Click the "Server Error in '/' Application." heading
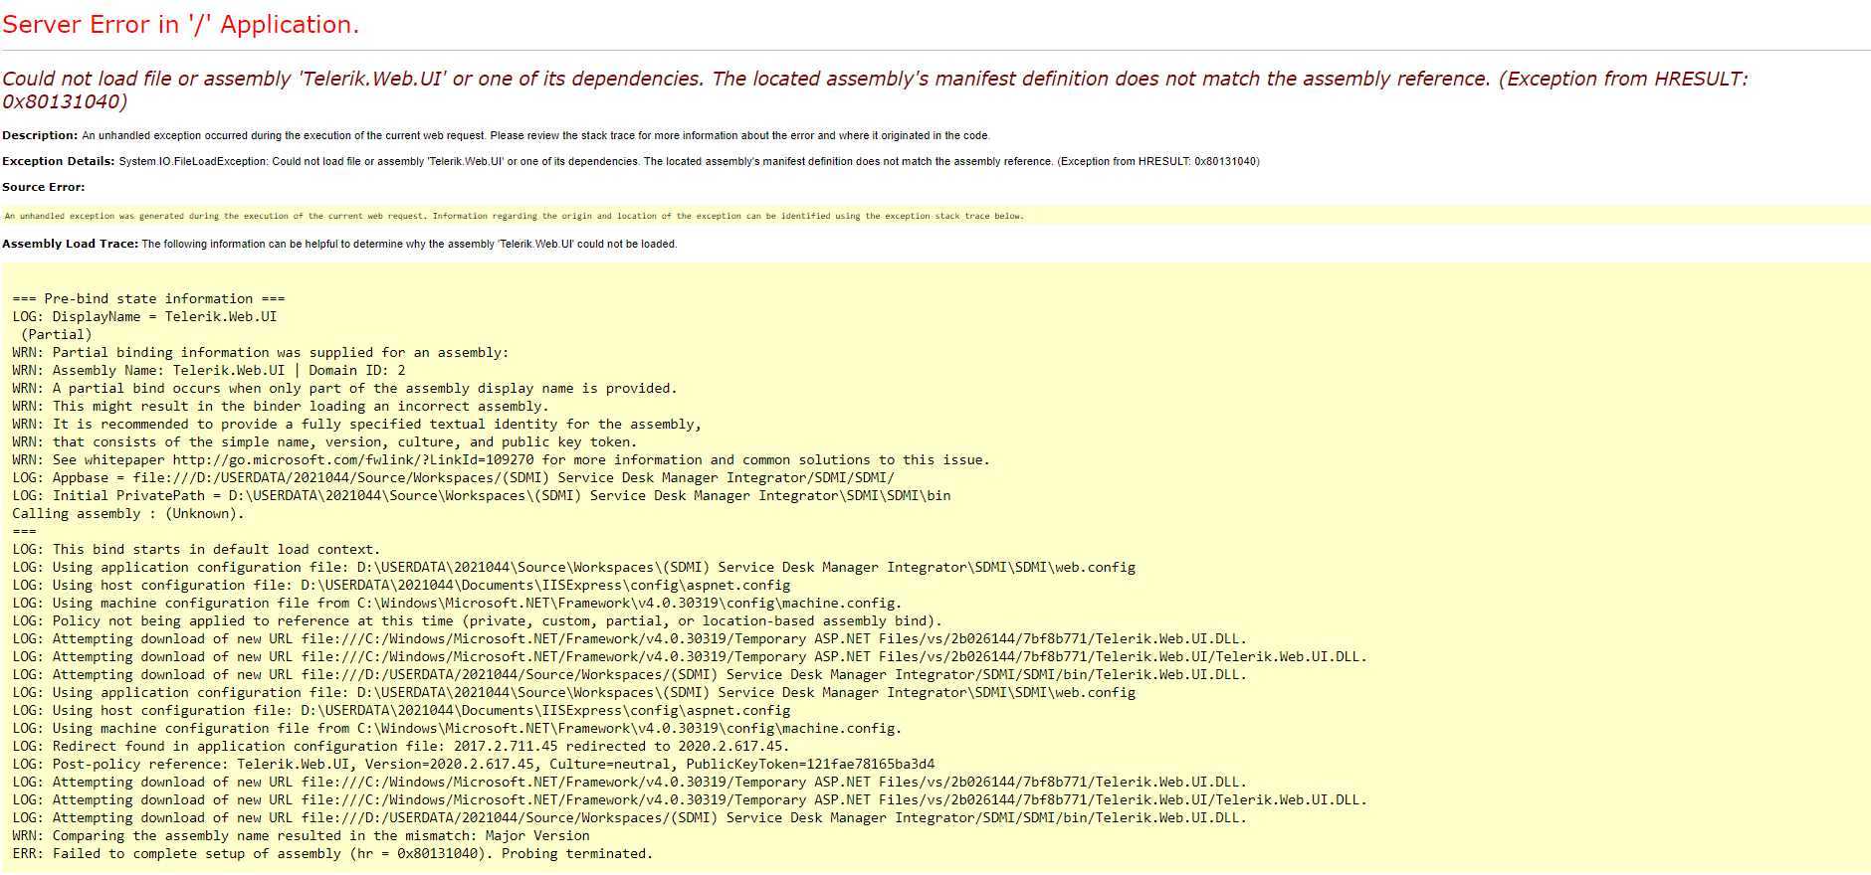Screen dimensions: 1871x875 coord(180,25)
